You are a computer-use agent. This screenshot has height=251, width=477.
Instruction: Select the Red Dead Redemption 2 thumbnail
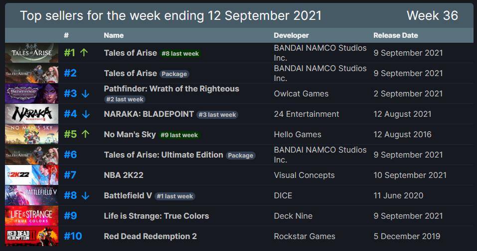click(31, 236)
